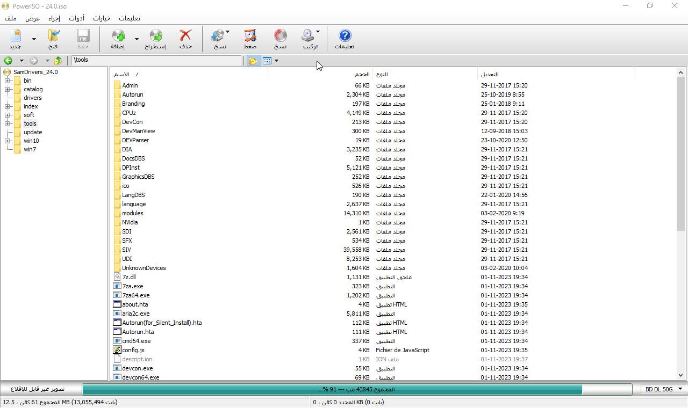Click the config.js JavaScript file icon
Screen dimensions: 688x408
coord(117,350)
